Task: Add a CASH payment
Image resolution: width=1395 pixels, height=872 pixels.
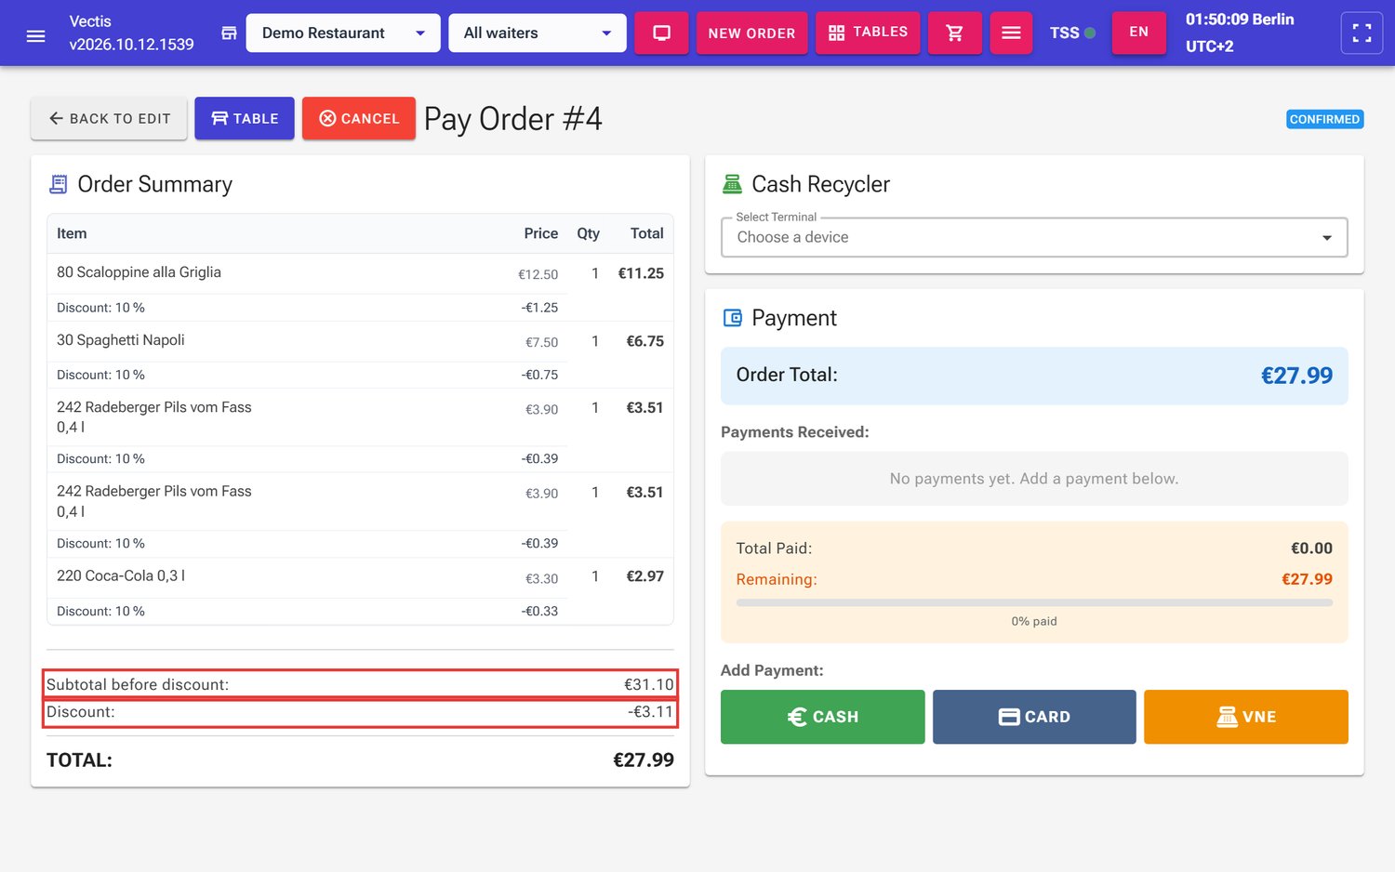Action: click(822, 717)
